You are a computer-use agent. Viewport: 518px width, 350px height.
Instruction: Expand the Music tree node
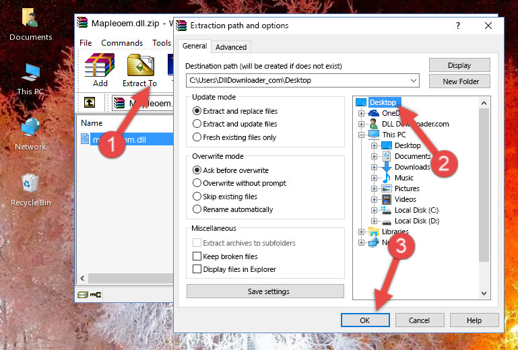pos(374,178)
